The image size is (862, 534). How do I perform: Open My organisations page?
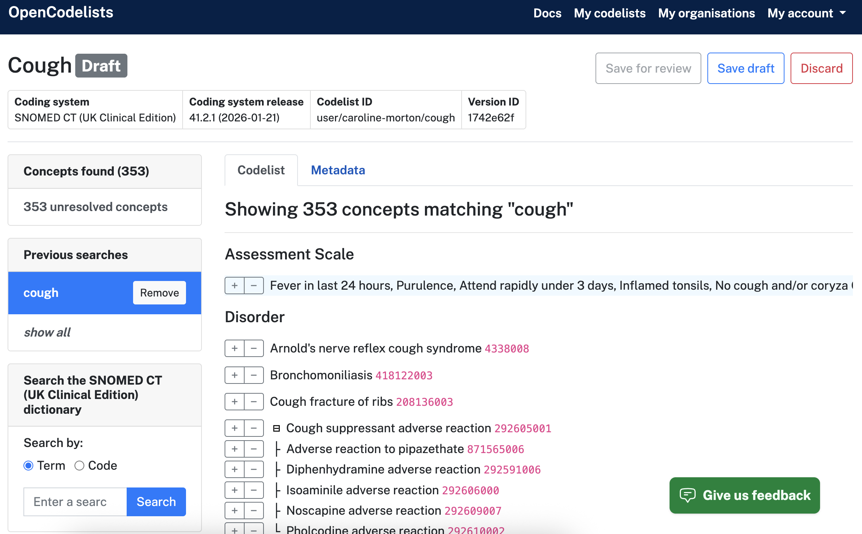pyautogui.click(x=706, y=13)
